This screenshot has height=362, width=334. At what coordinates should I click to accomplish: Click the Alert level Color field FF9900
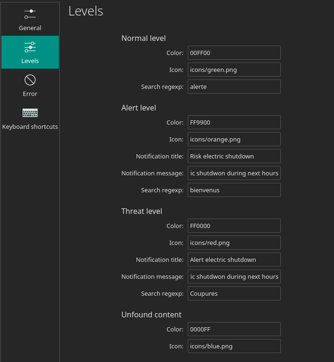click(x=234, y=122)
